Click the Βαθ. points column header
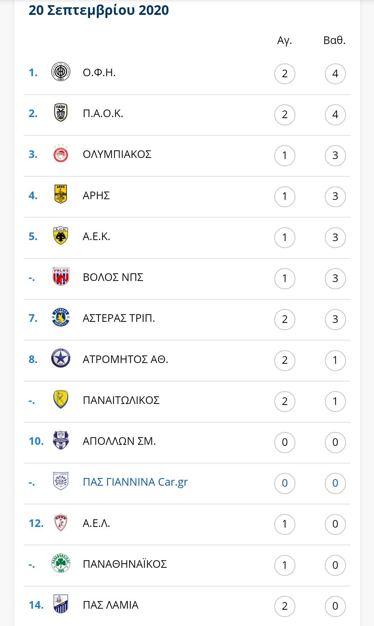Viewport: 374px width, 626px height. pyautogui.click(x=335, y=40)
